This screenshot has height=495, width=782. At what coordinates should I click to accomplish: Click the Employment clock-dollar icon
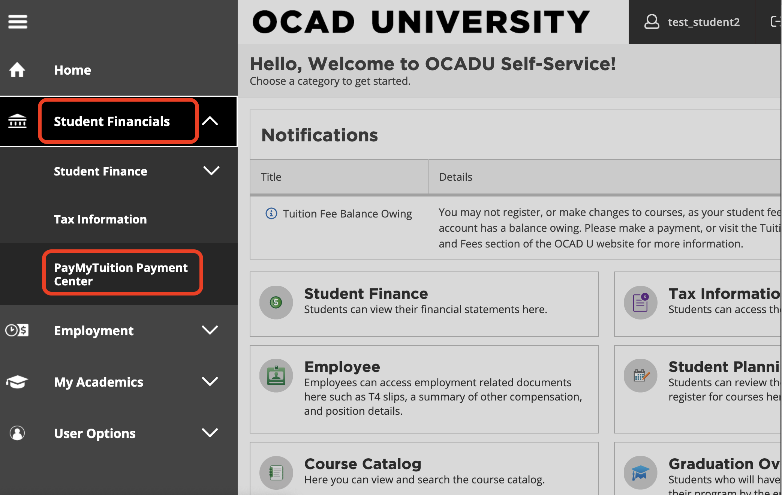point(17,330)
